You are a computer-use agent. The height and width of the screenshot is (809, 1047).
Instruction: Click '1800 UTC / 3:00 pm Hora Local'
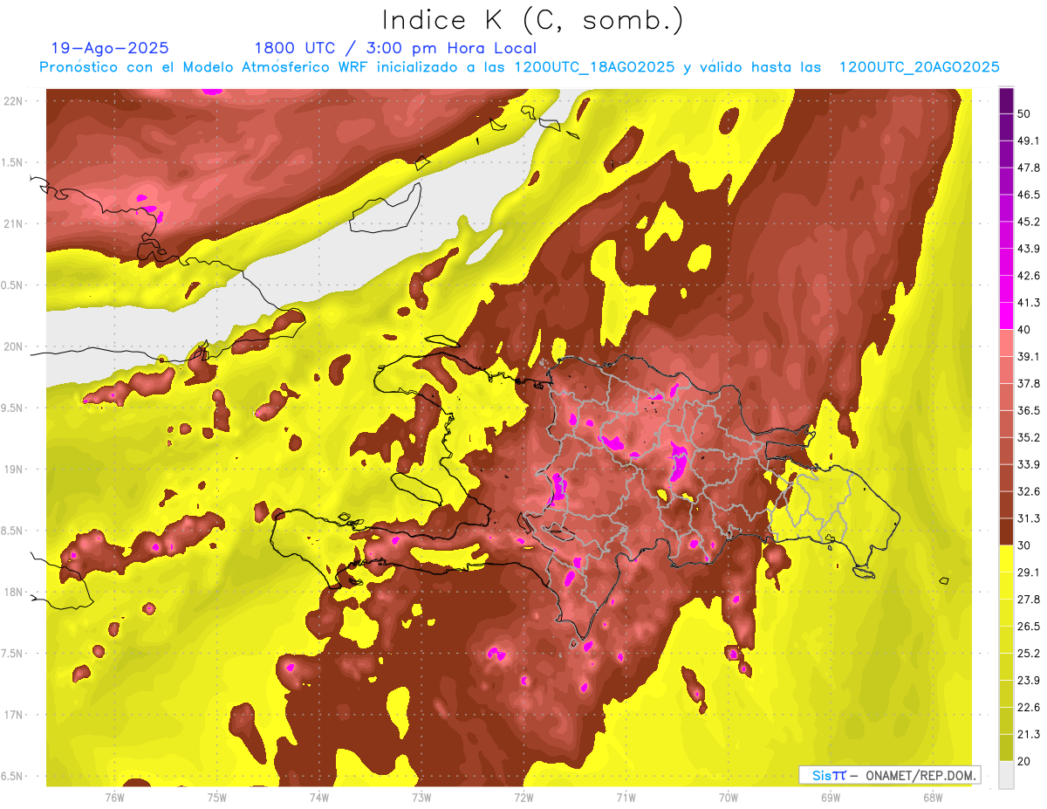395,48
